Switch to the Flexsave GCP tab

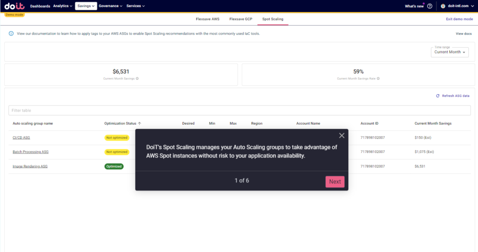pos(241,19)
